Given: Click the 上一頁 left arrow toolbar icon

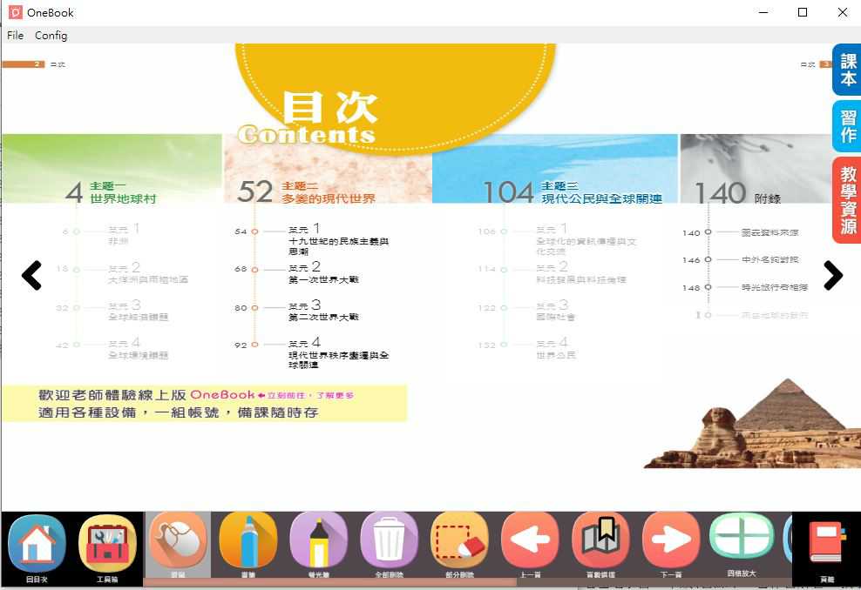Looking at the screenshot, I should 530,540.
